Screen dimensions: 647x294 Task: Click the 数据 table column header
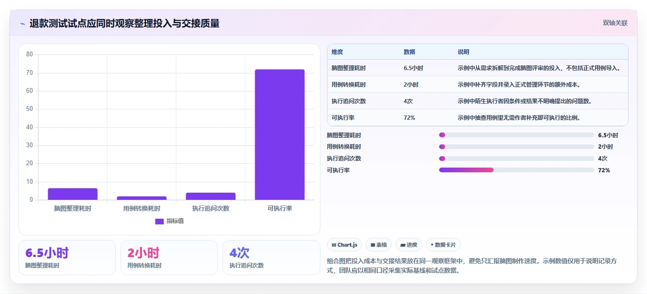point(410,52)
